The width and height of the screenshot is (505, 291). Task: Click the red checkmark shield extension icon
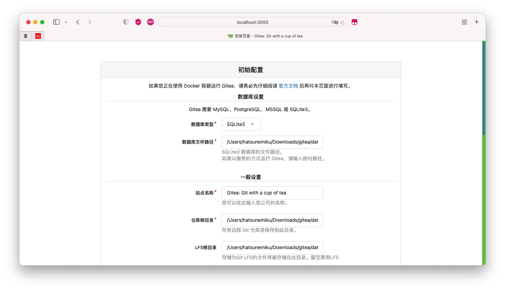[x=138, y=22]
